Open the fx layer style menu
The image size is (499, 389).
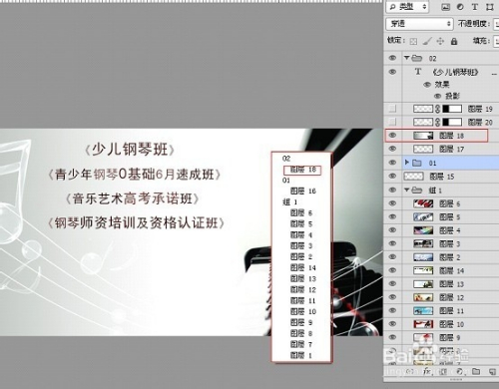click(x=426, y=371)
